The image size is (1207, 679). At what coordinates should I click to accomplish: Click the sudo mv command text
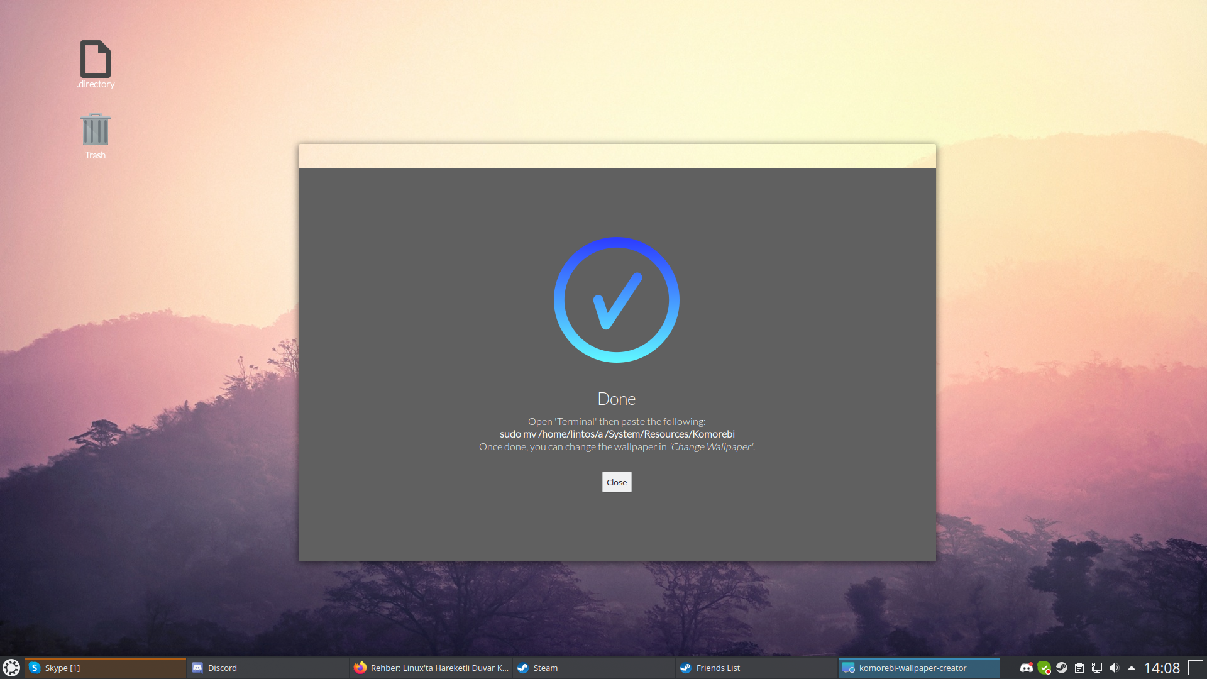pyautogui.click(x=617, y=434)
